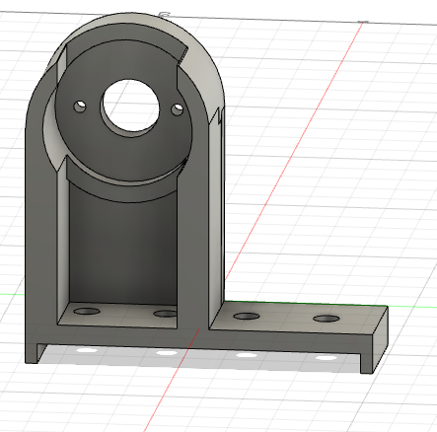The height and width of the screenshot is (432, 437).
Task: Pick the partially hidden right hole inside the pocket
Action: click(166, 314)
